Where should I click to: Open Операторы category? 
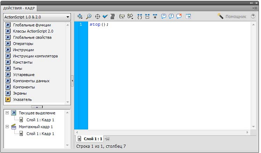(23, 44)
